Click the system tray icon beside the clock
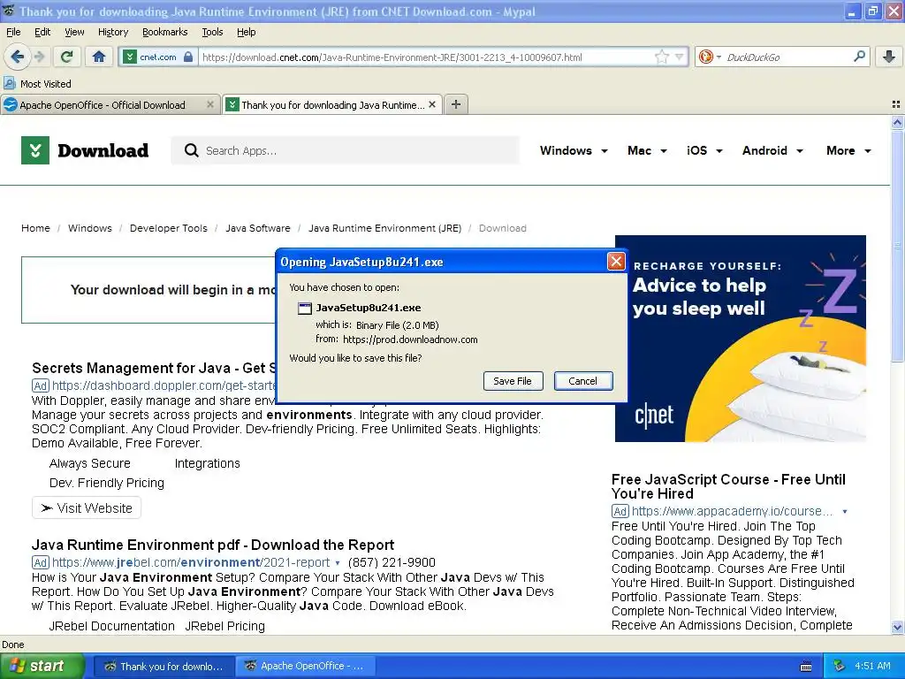This screenshot has width=905, height=679. [840, 666]
